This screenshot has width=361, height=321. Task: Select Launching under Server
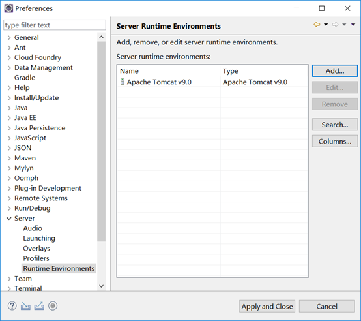tap(39, 238)
